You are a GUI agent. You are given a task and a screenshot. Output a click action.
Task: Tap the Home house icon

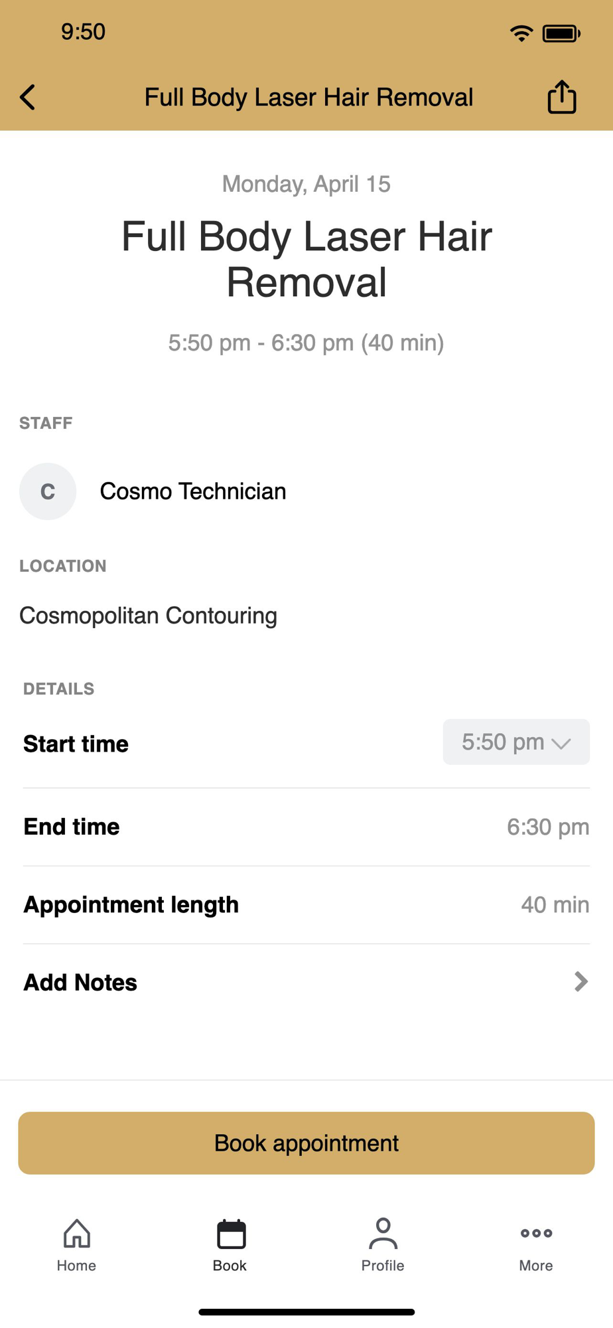pos(77,1234)
